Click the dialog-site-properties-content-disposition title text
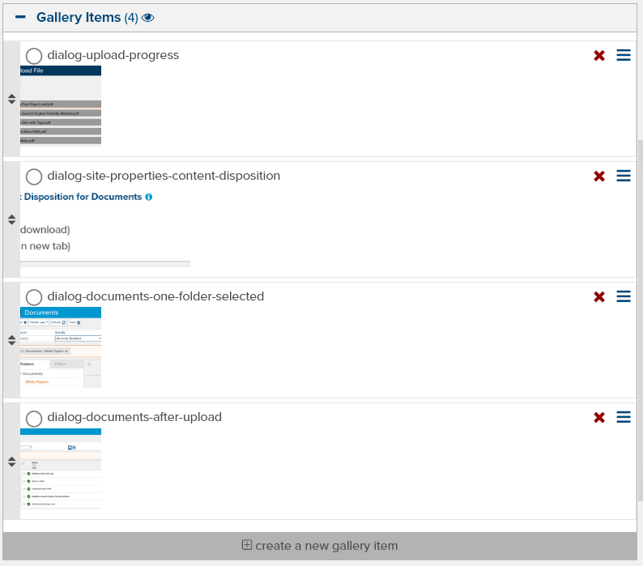The height and width of the screenshot is (566, 643). click(x=164, y=176)
